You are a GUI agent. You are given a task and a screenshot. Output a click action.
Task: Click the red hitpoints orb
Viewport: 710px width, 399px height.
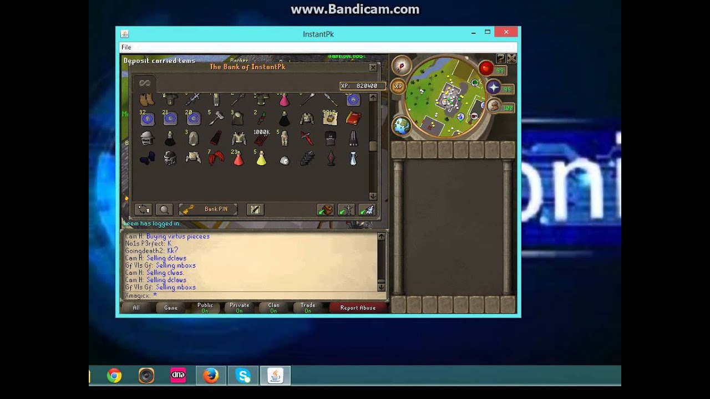pos(486,68)
